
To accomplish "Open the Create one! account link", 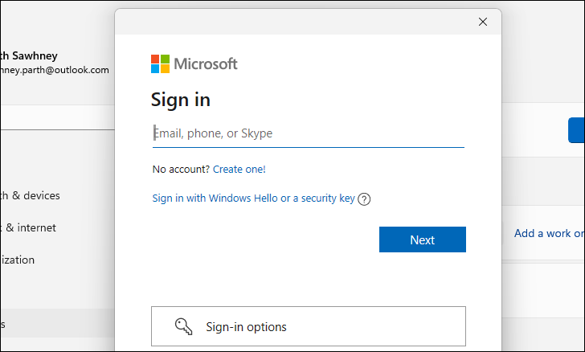I will pyautogui.click(x=239, y=169).
